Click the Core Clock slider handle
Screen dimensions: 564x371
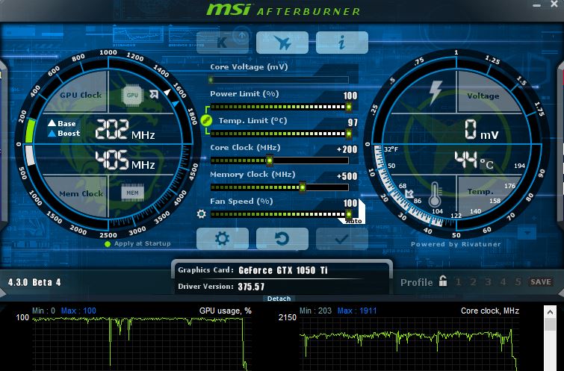click(x=270, y=160)
